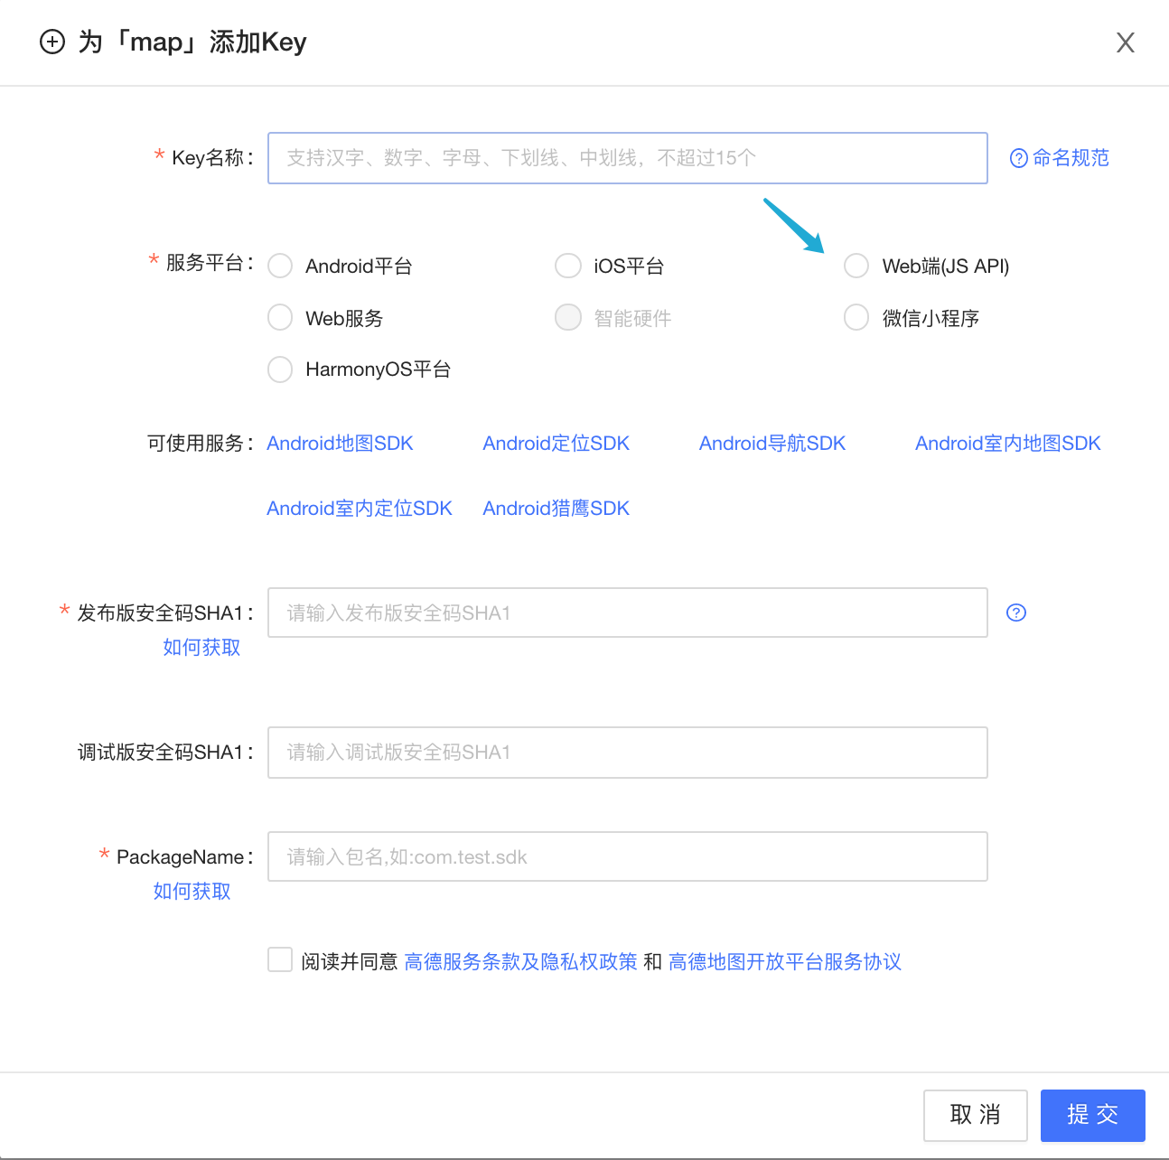Choose Web端(JS API) as the platform
The image size is (1169, 1160).
(856, 266)
